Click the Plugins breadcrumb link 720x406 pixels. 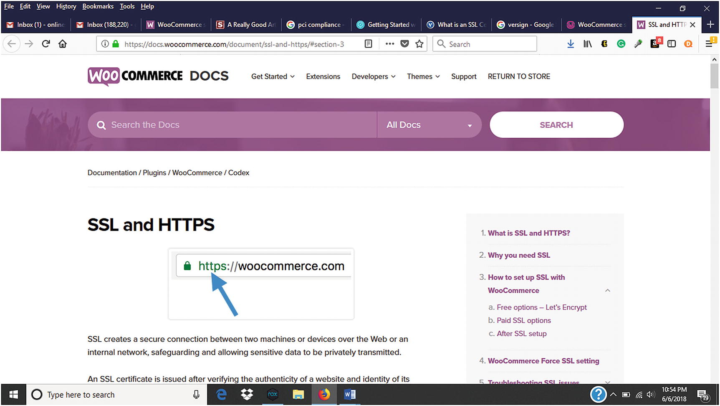pos(154,173)
